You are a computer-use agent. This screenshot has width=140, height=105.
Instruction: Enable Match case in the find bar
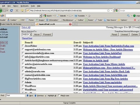click(x=59, y=95)
